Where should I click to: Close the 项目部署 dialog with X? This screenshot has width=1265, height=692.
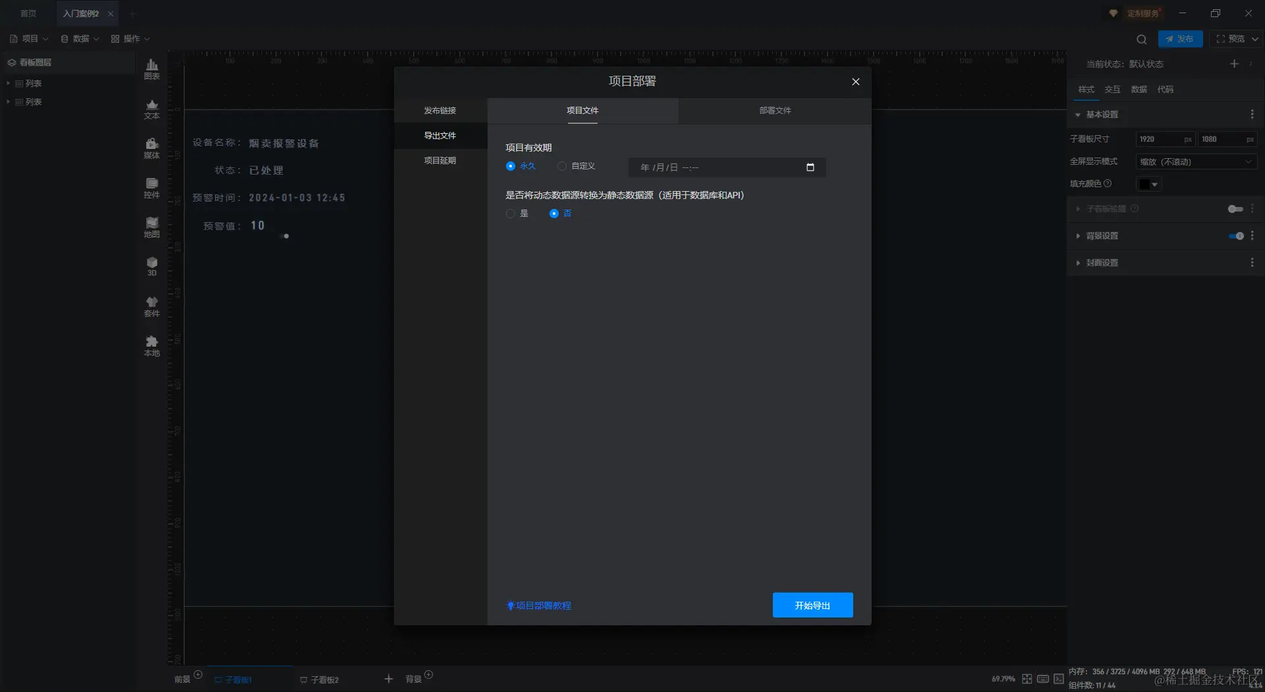pyautogui.click(x=855, y=82)
